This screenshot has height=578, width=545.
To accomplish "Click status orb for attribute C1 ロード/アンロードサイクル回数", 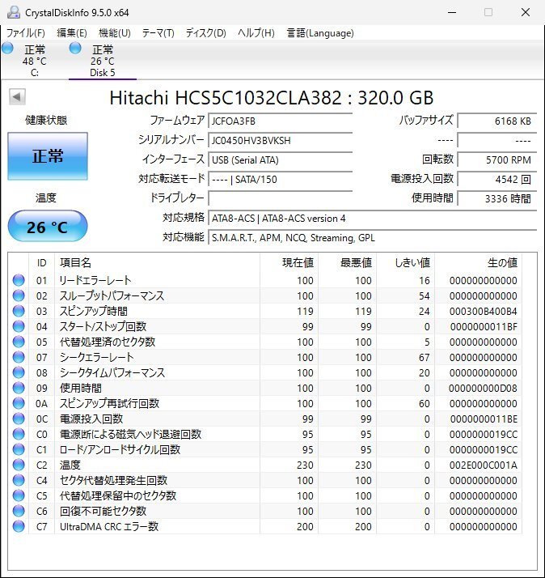I will click(19, 449).
